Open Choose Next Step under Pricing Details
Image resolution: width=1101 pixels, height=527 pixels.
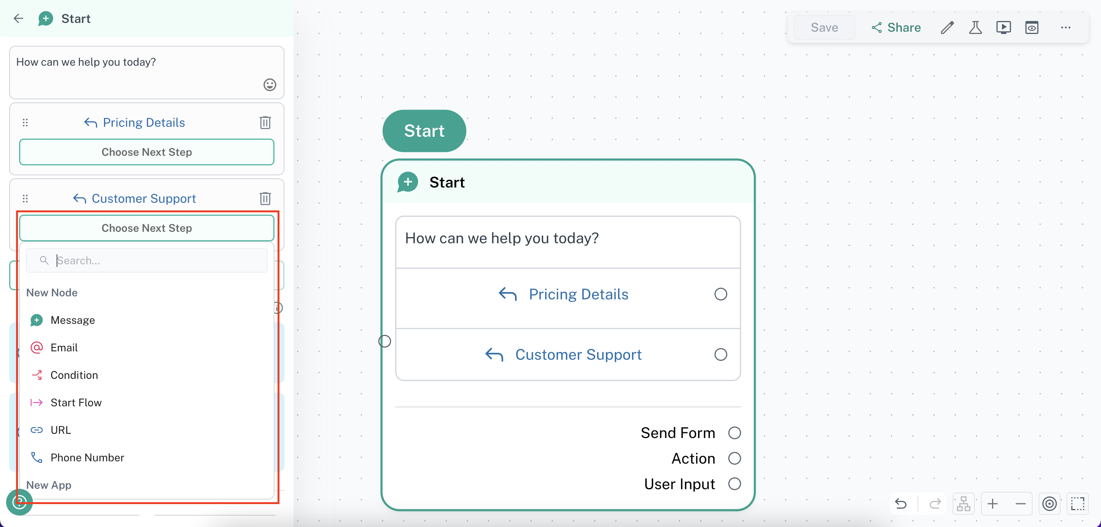click(146, 152)
